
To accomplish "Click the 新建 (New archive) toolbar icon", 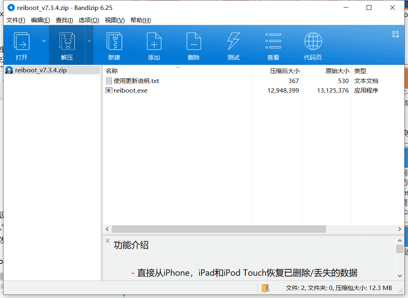I will [114, 41].
